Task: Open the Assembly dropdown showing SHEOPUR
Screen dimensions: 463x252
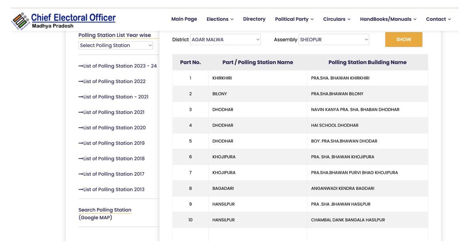Action: (334, 39)
